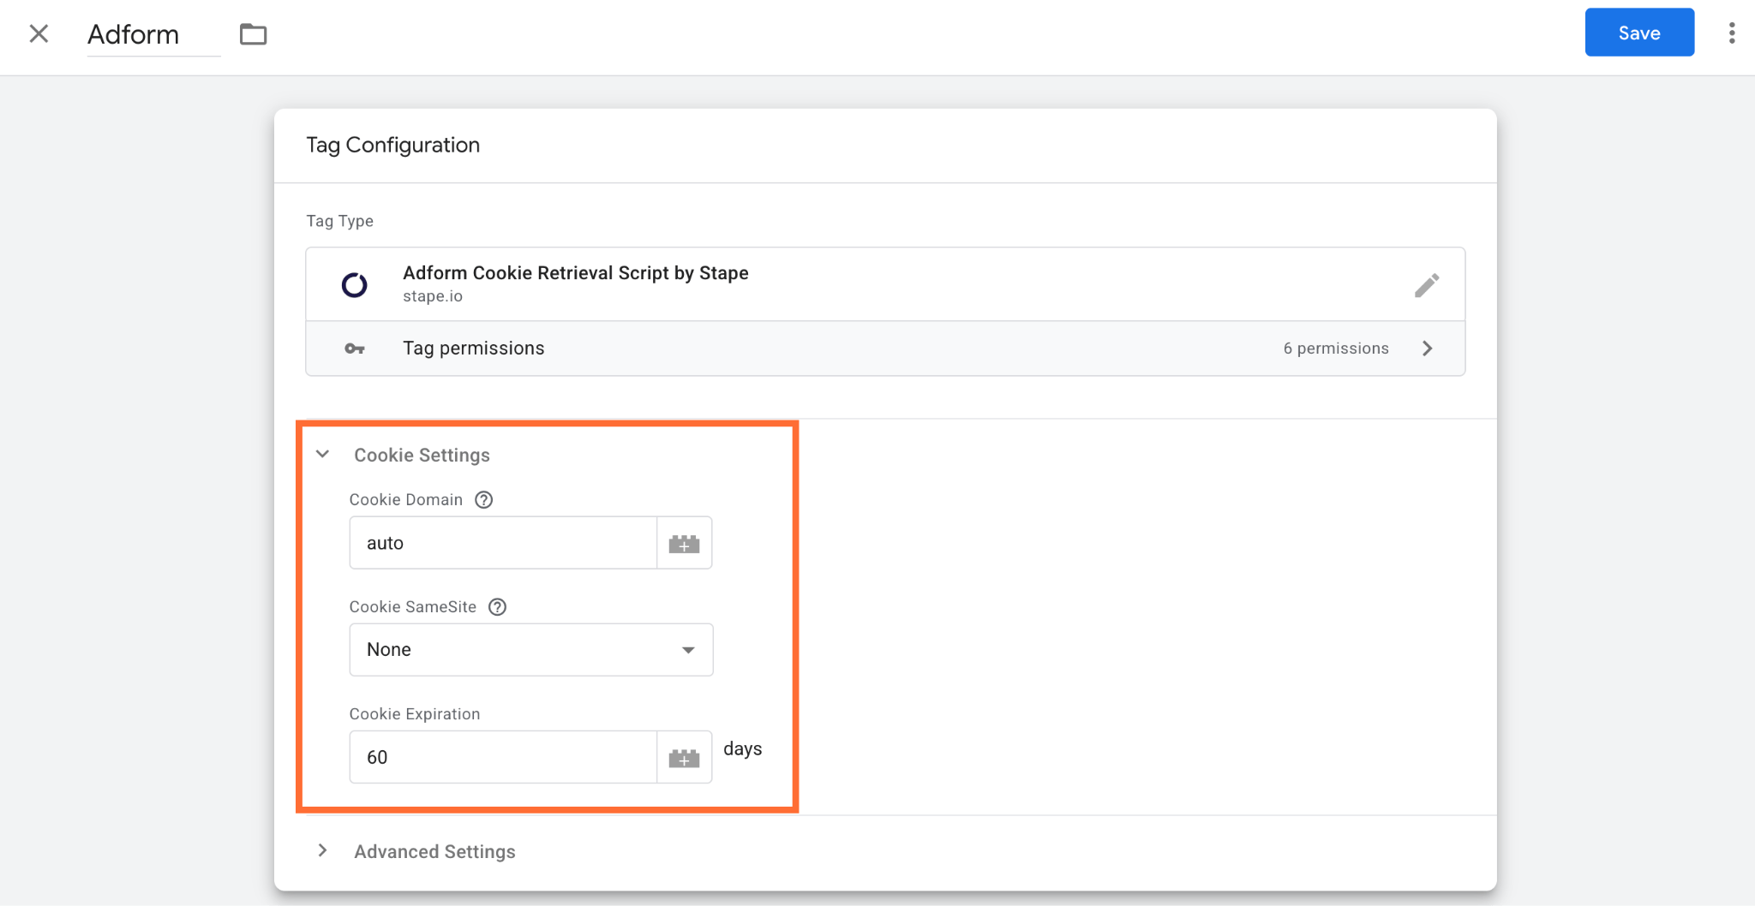1755x906 pixels.
Task: Expand Tag permissions chevron arrow
Action: pyautogui.click(x=1428, y=349)
